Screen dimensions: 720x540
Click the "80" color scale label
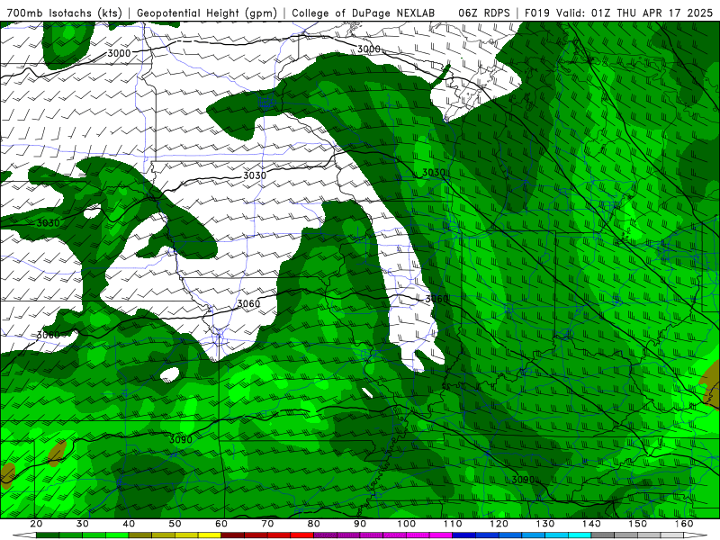click(x=313, y=524)
